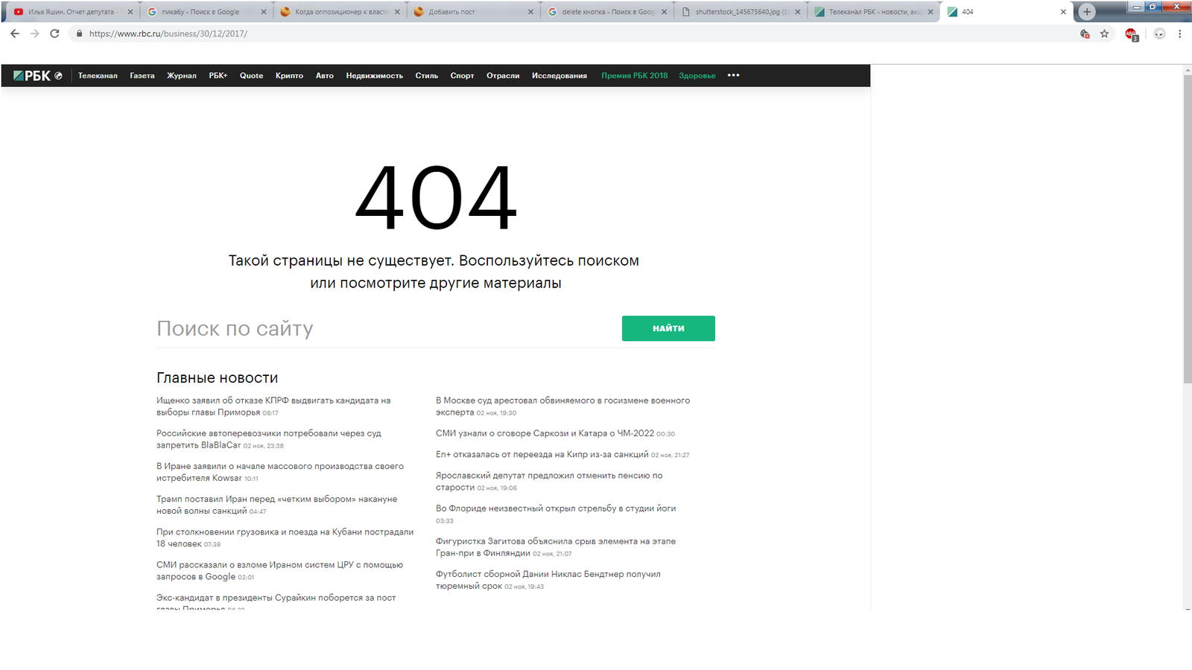Click the green НАЙТИ button
This screenshot has height=670, width=1192.
[x=668, y=328]
